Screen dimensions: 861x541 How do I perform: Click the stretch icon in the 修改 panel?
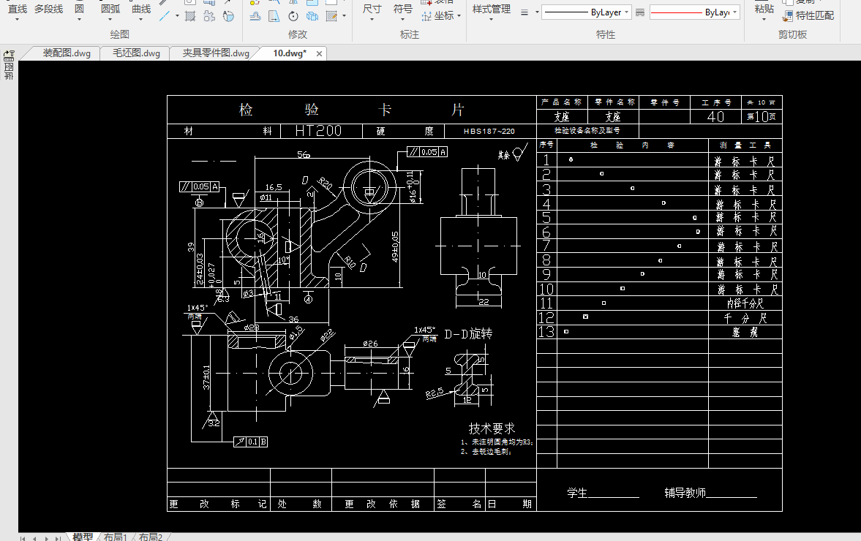tap(274, 16)
